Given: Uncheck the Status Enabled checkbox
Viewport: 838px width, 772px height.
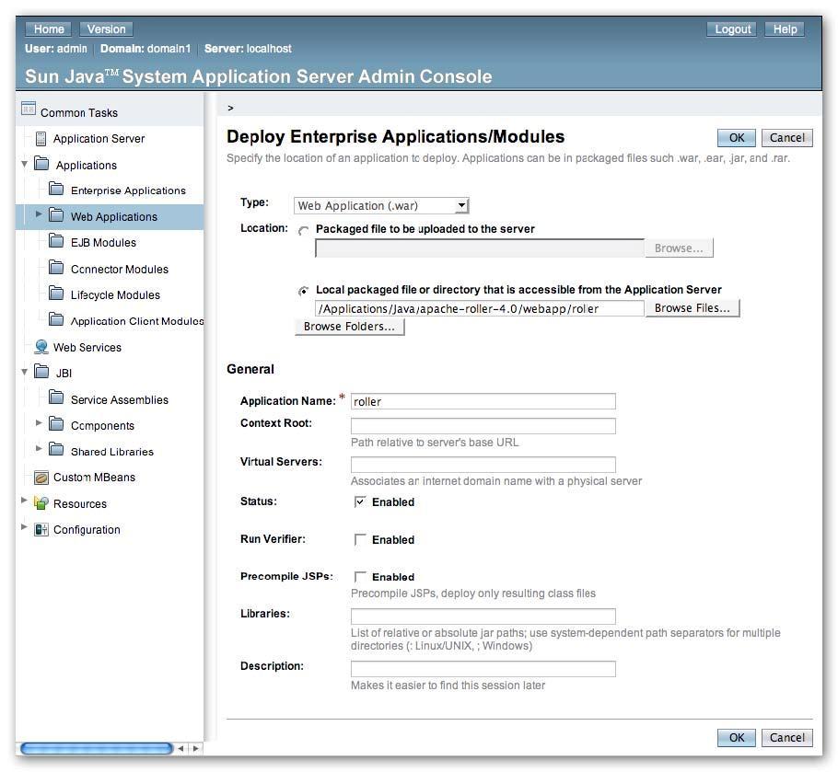Looking at the screenshot, I should click(360, 501).
